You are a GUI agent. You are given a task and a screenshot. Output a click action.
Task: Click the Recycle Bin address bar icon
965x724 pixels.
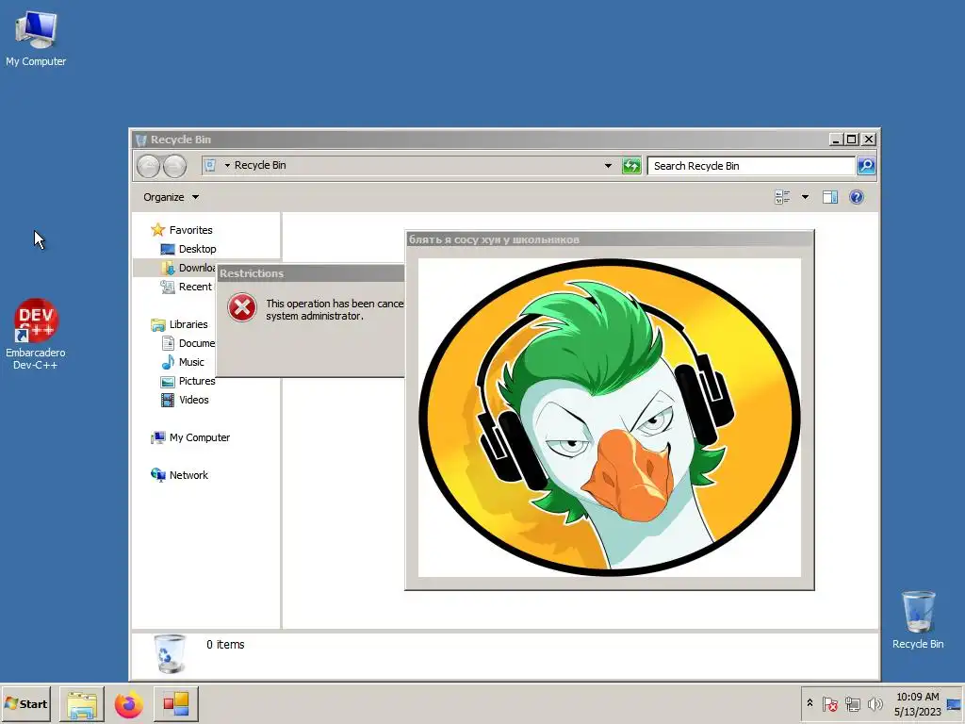[x=210, y=165]
